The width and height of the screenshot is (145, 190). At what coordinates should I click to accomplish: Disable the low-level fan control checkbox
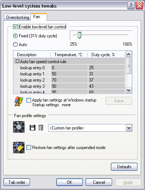(15, 27)
